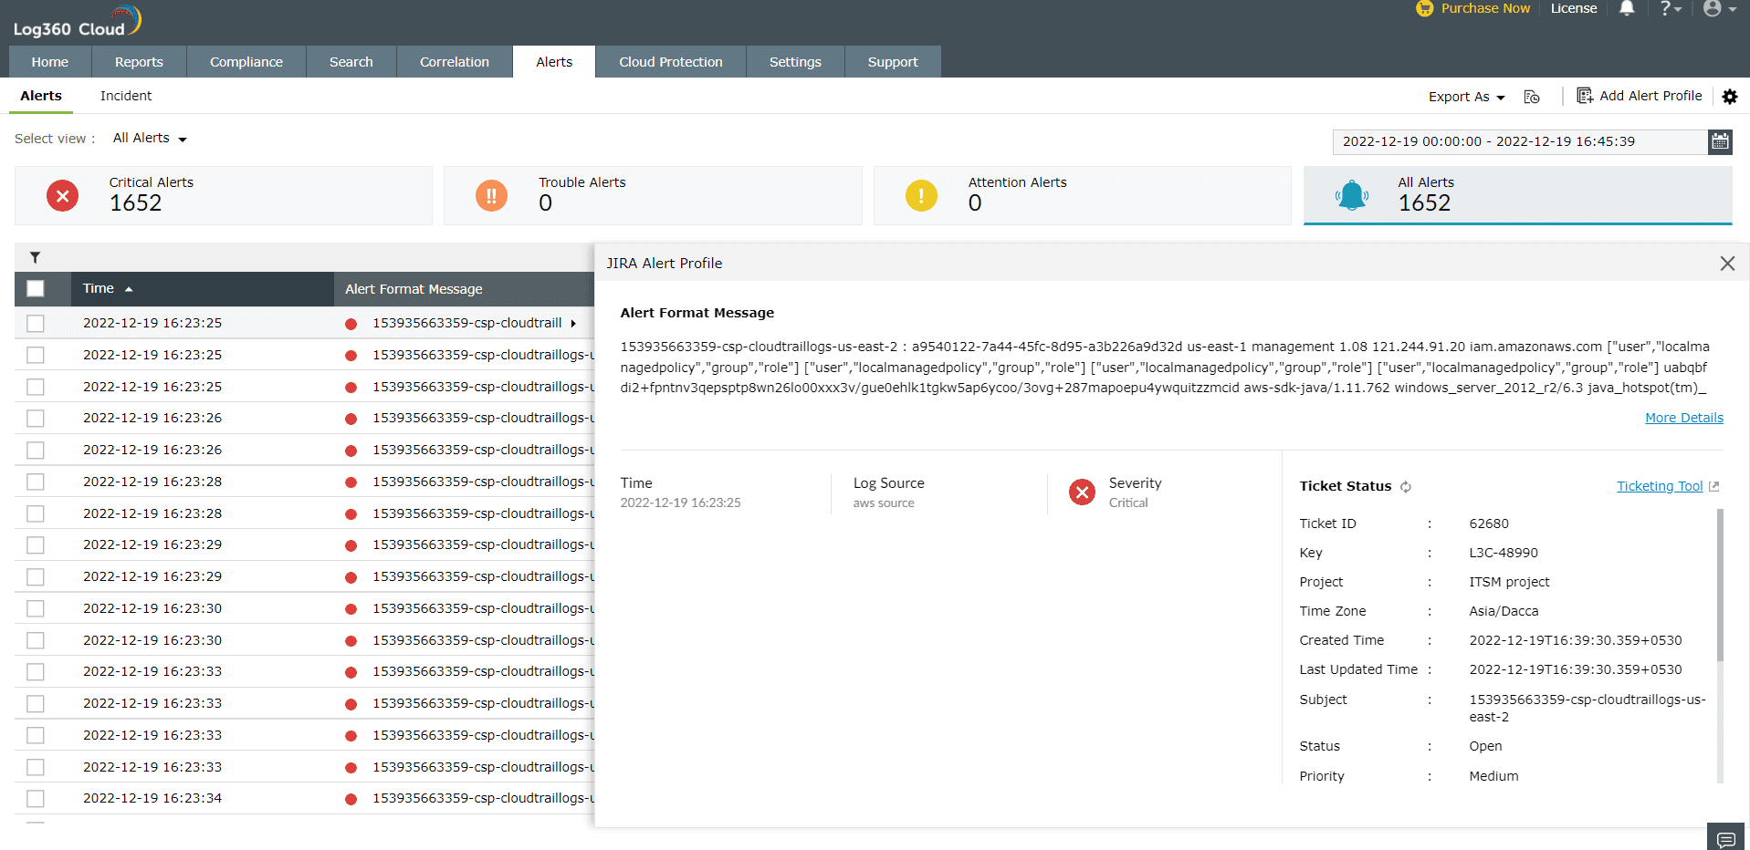Open the scheduled export icon beside Export As

click(1532, 96)
